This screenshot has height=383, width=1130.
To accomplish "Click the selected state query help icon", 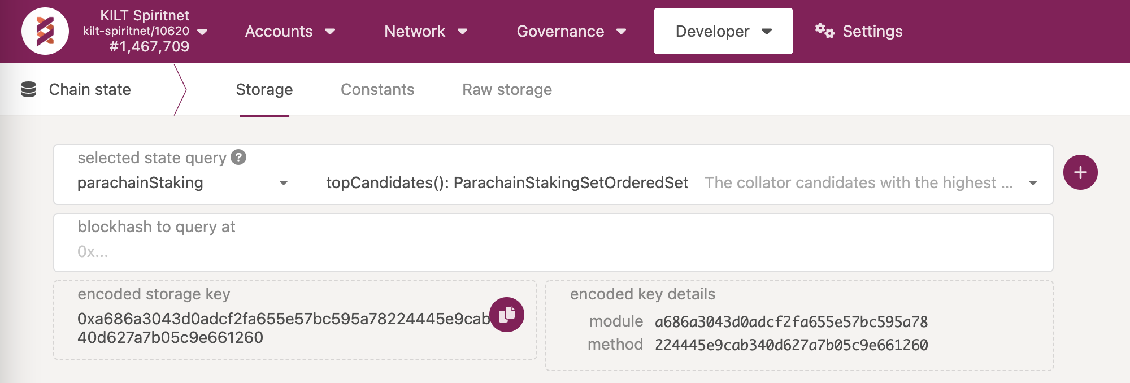I will [x=238, y=157].
